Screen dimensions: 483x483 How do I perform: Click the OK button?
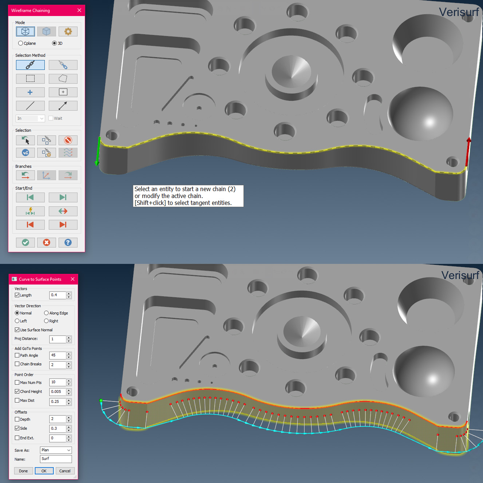44,471
